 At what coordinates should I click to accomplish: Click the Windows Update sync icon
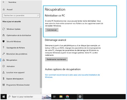(3, 29)
